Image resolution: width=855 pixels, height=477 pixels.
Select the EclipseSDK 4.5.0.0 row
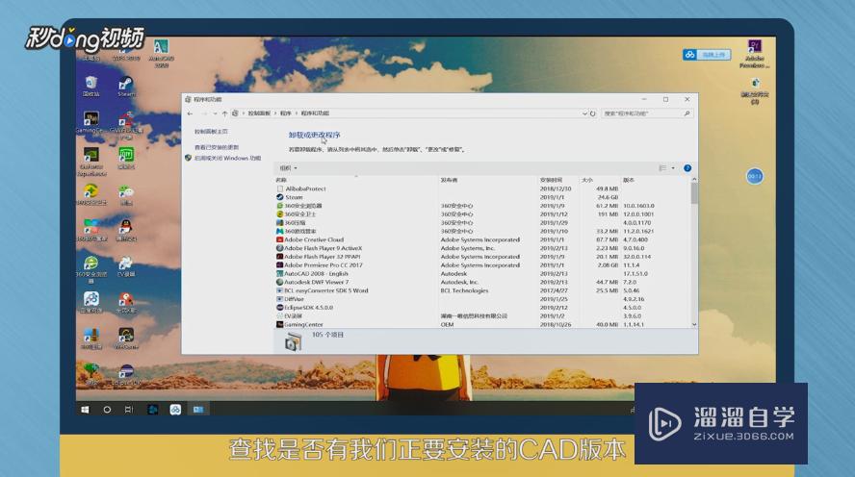(482, 308)
